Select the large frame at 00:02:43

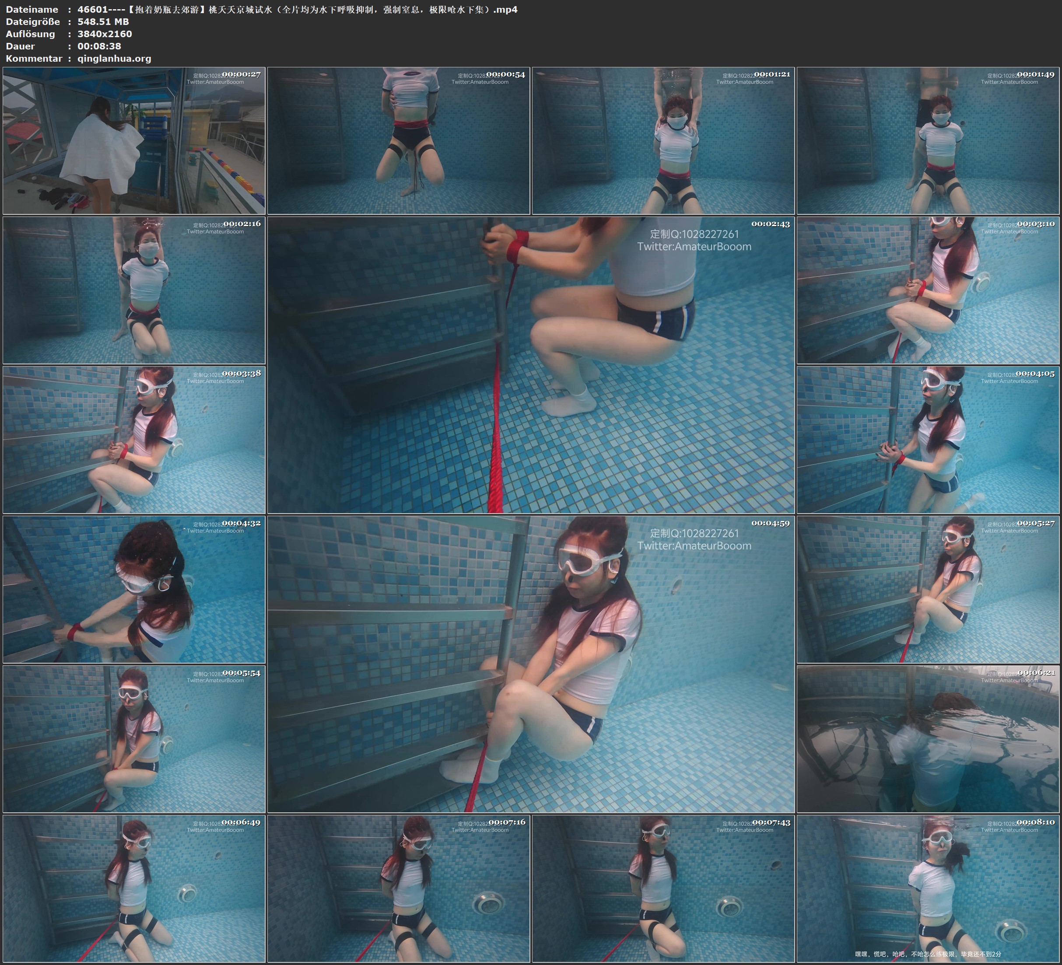(530, 364)
